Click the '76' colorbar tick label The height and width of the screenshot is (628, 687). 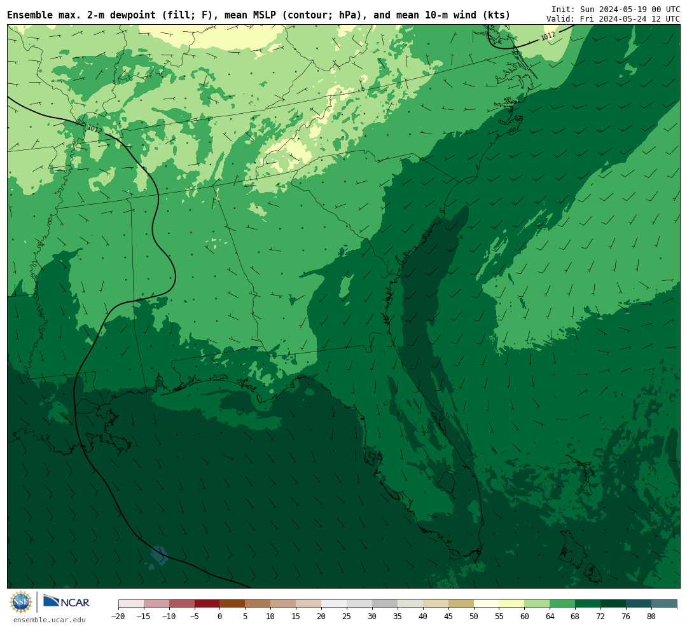pos(626,616)
